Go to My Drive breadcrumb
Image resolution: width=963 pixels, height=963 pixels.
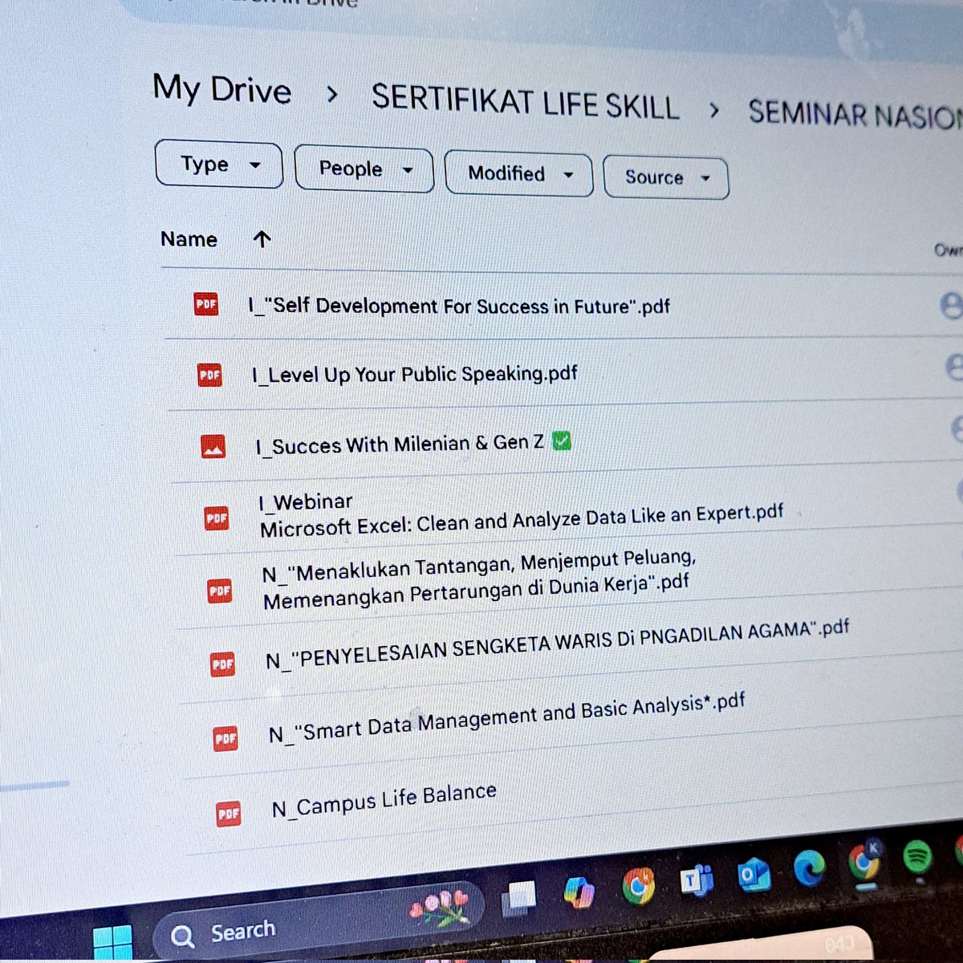point(222,90)
